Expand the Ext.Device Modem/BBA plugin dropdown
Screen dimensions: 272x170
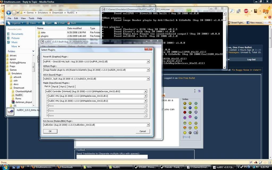pyautogui.click(x=148, y=125)
